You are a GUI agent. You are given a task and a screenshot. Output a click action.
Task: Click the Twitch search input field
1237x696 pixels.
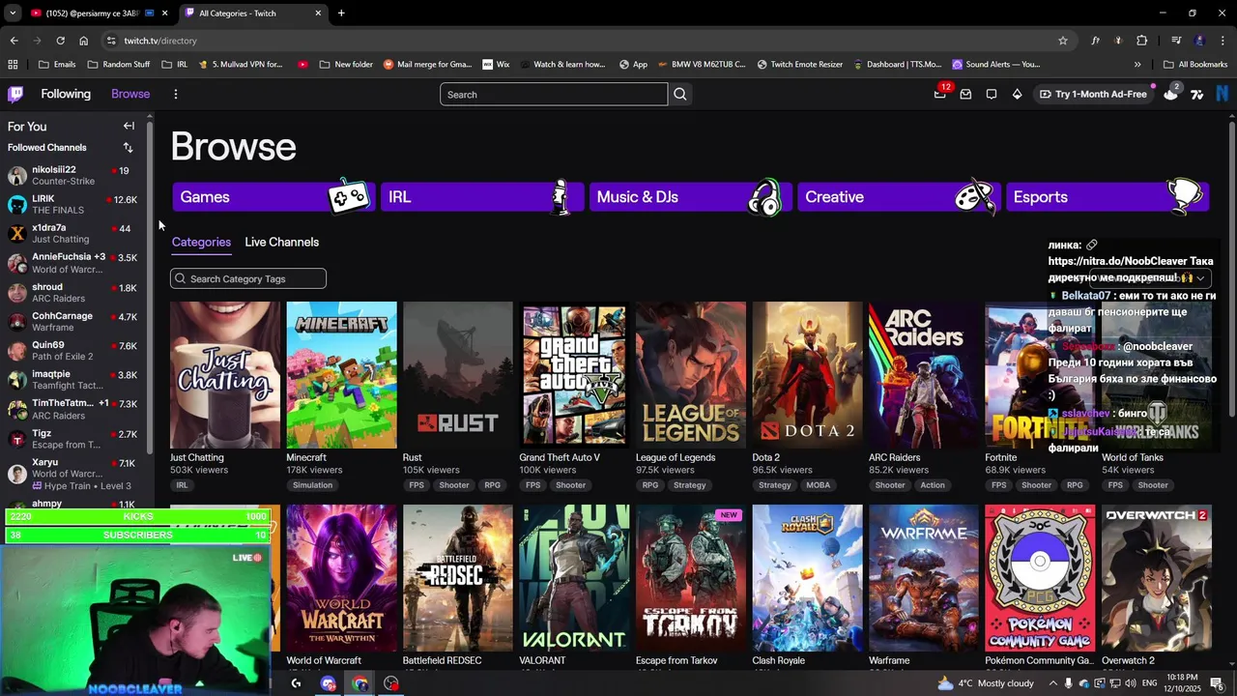click(554, 94)
